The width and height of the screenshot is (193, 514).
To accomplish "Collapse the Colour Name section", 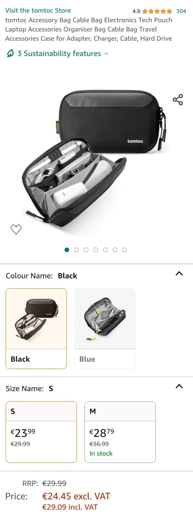I will 179,274.
